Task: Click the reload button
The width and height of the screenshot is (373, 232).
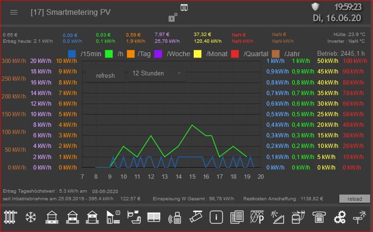Action: coord(354,199)
